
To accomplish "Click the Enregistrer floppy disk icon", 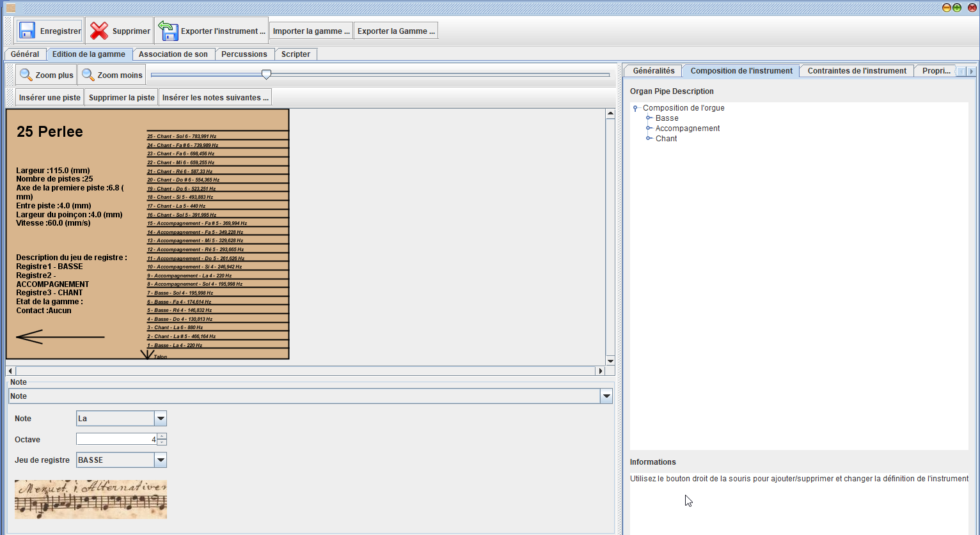I will 27,31.
